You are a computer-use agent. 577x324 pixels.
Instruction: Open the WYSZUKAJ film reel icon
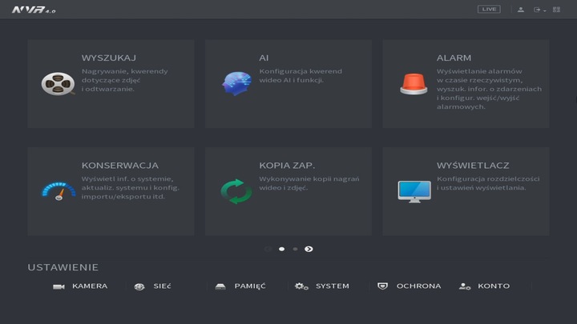(58, 83)
